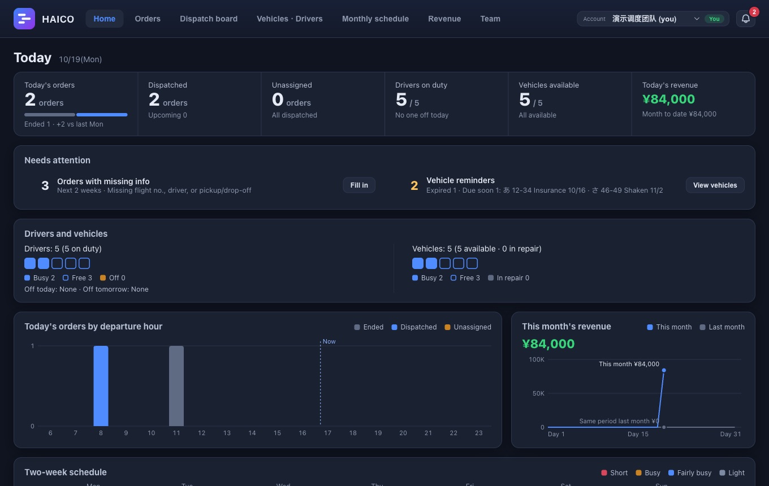View the Monthly schedule tab
Viewport: 769px width, 486px height.
[375, 19]
